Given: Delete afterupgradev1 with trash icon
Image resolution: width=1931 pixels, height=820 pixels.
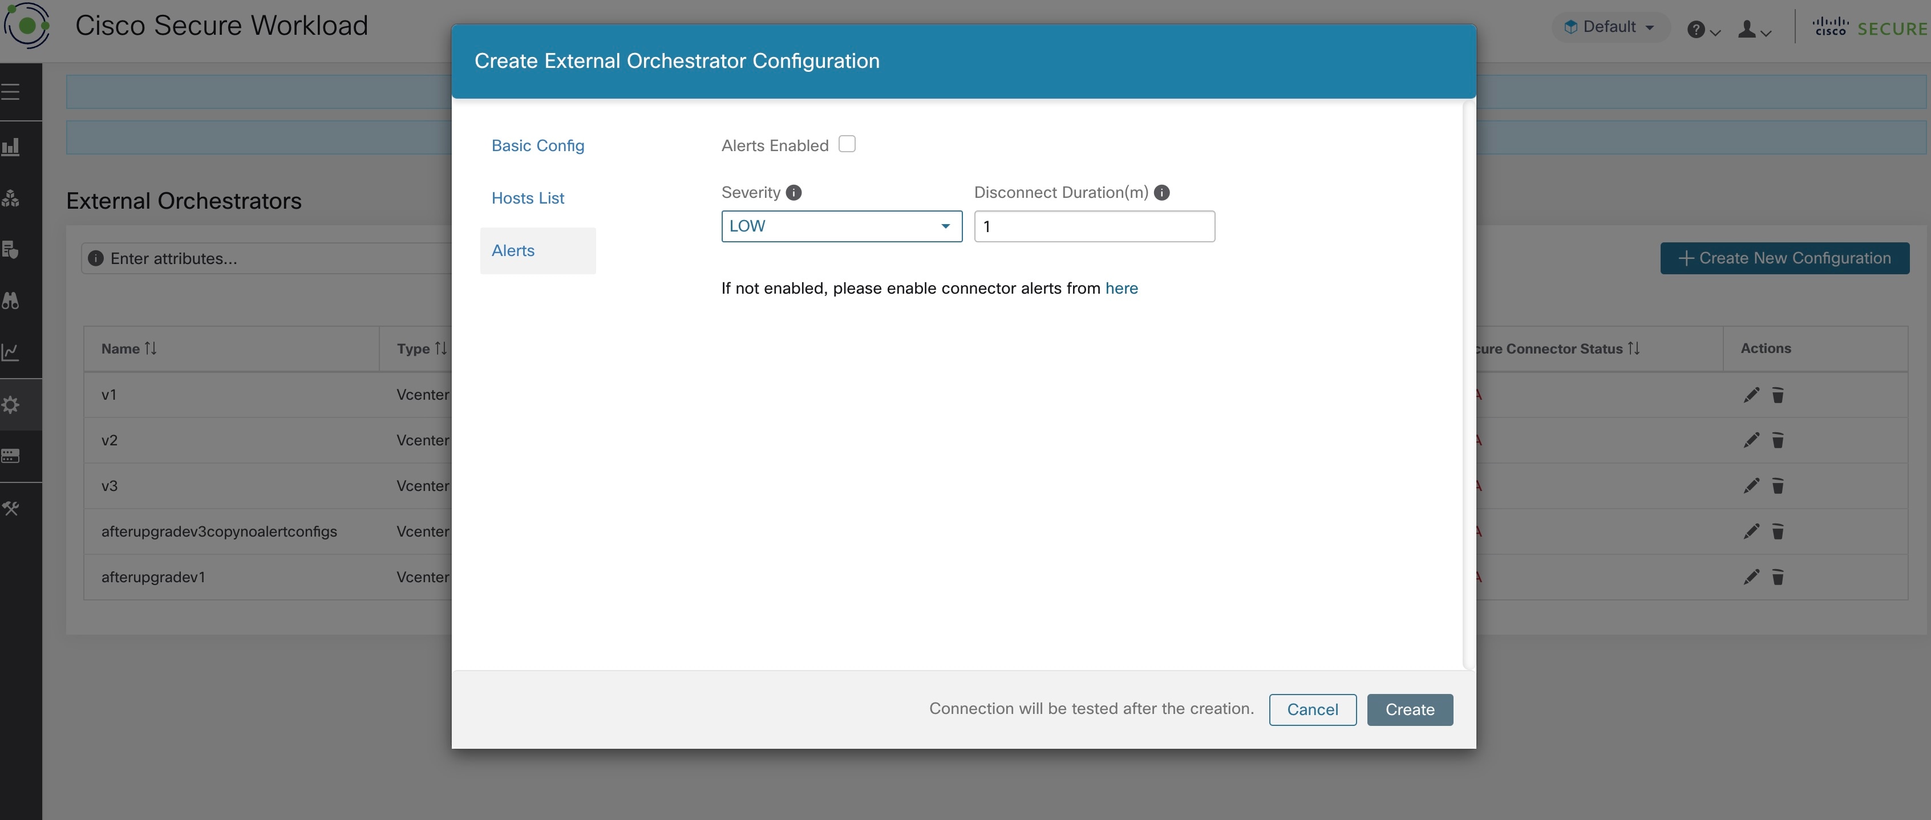Looking at the screenshot, I should coord(1778,577).
